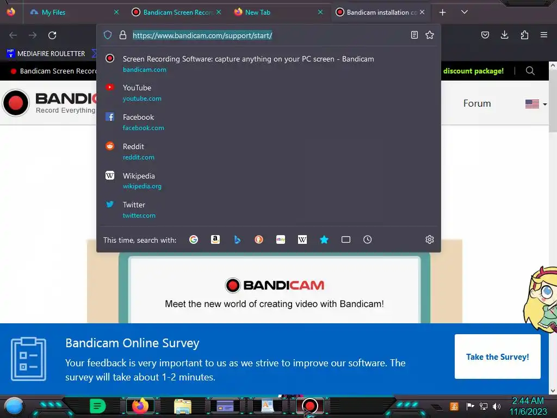
Task: Click the URL address field
Action: [x=269, y=35]
